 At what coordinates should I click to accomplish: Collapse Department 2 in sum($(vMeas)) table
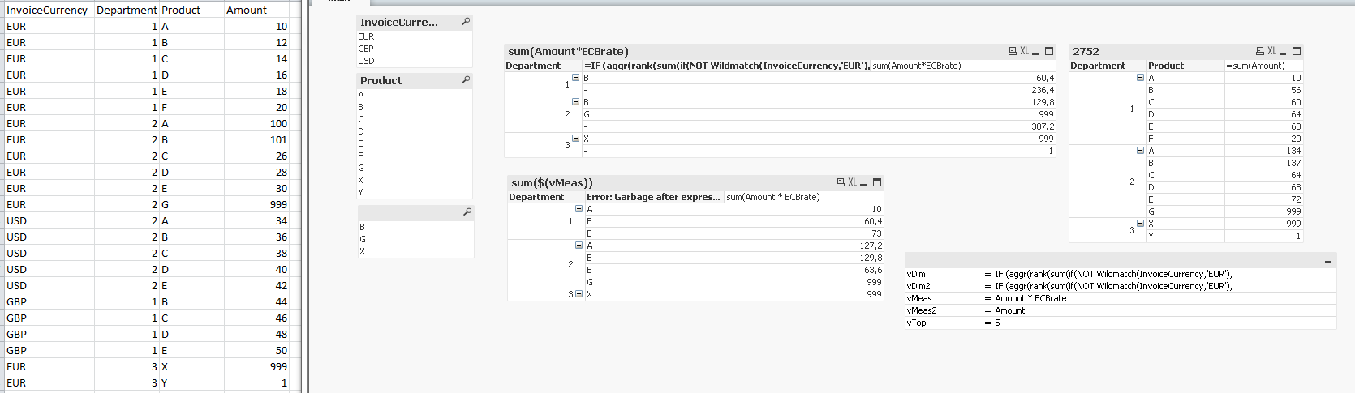pos(579,246)
